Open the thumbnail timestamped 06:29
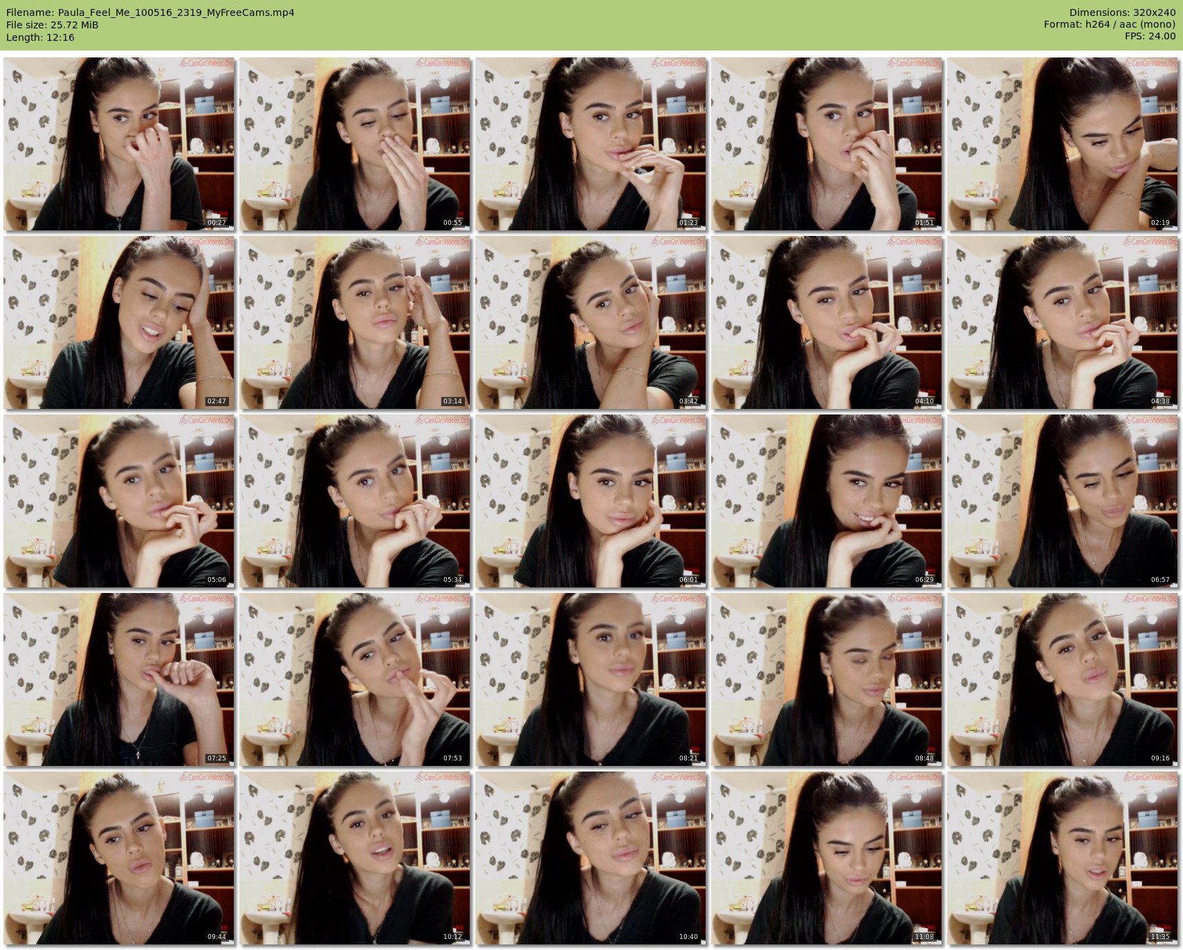The image size is (1183, 950). (x=827, y=501)
